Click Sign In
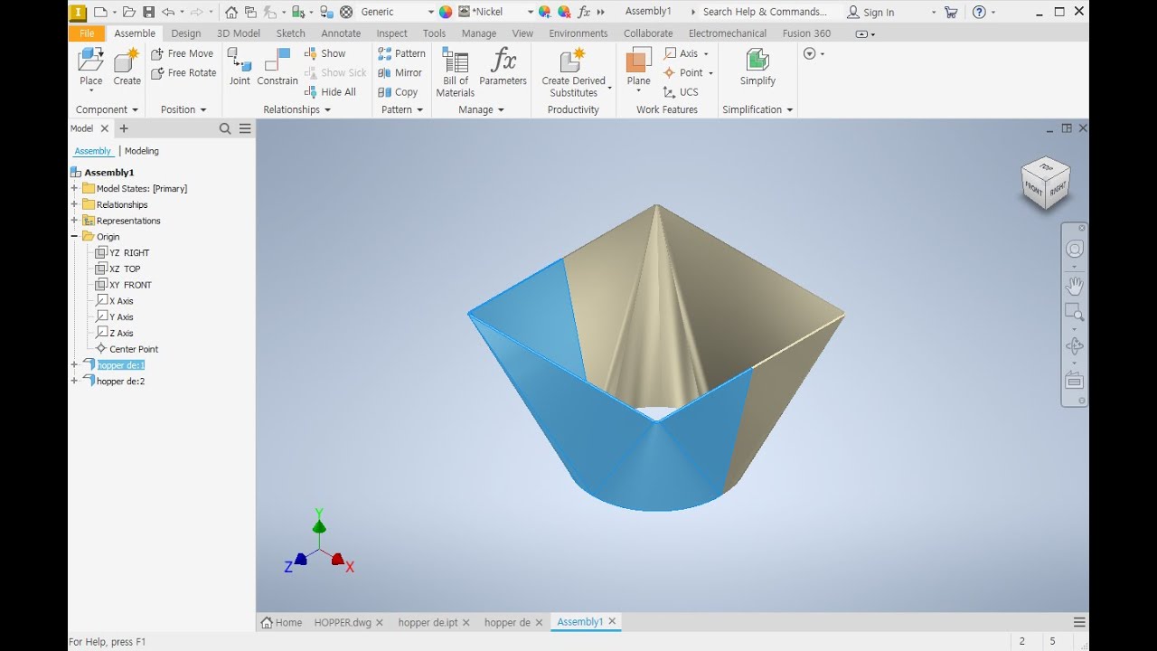 [x=870, y=12]
